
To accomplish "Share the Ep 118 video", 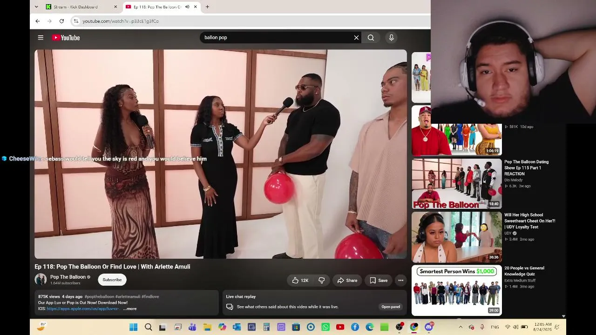I will [347, 280].
